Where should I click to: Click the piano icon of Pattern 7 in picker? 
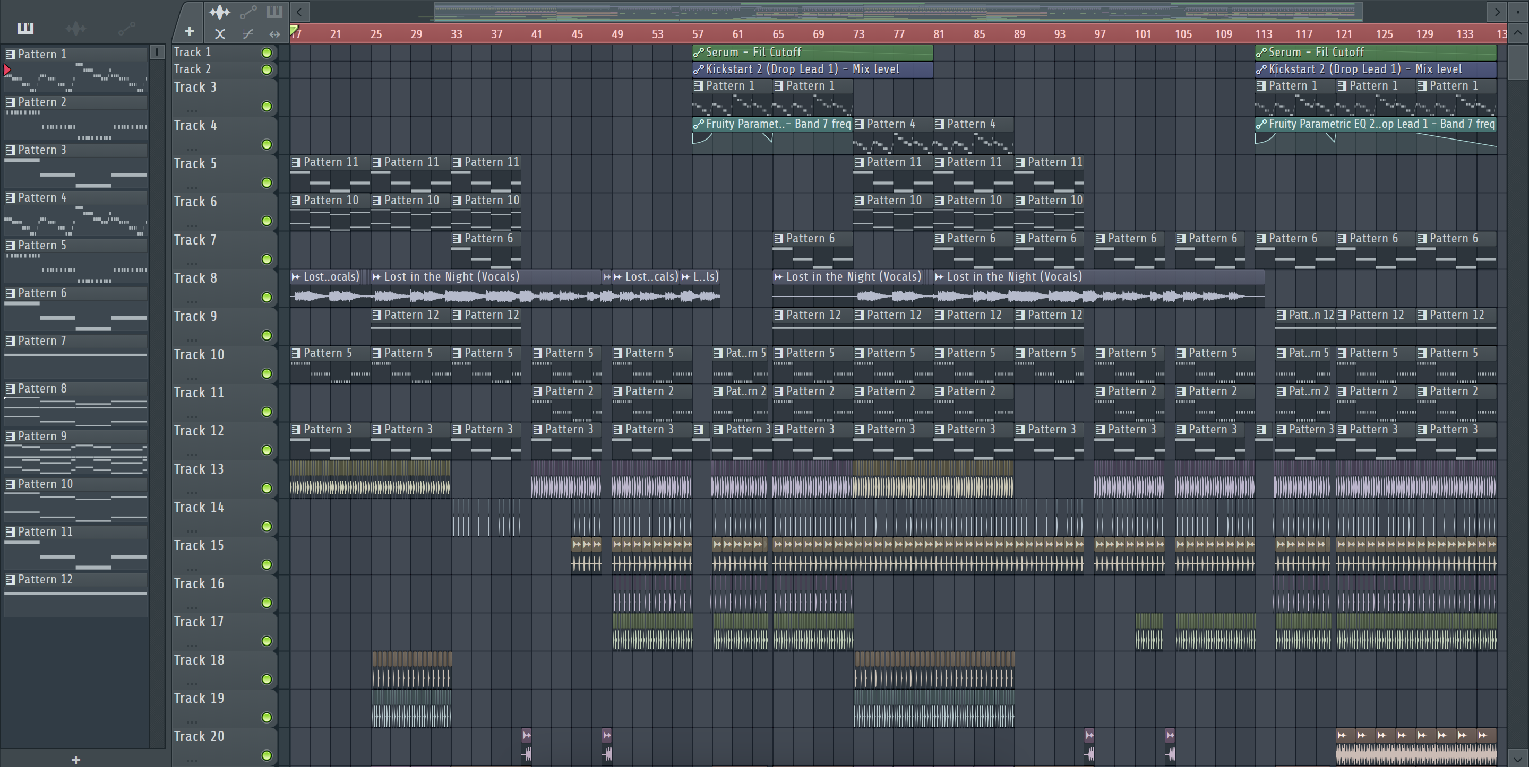point(10,341)
